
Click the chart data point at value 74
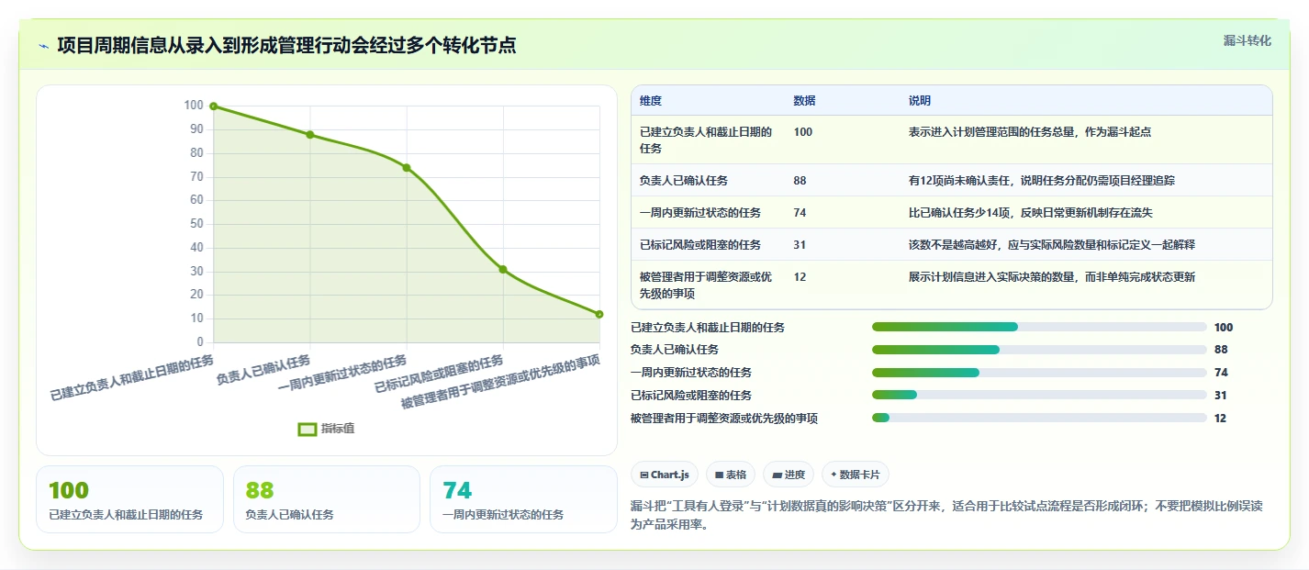point(407,168)
